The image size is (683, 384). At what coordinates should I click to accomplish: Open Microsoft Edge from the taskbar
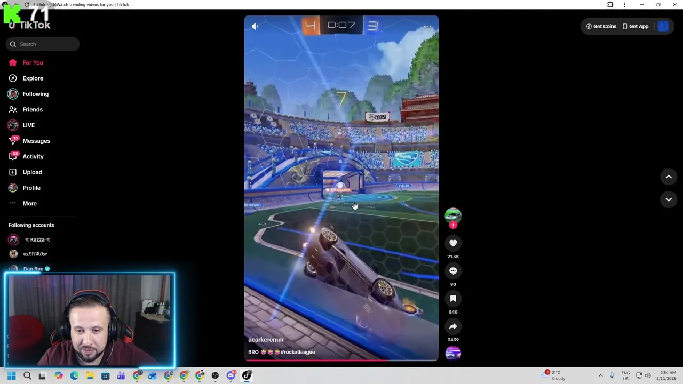click(x=74, y=376)
